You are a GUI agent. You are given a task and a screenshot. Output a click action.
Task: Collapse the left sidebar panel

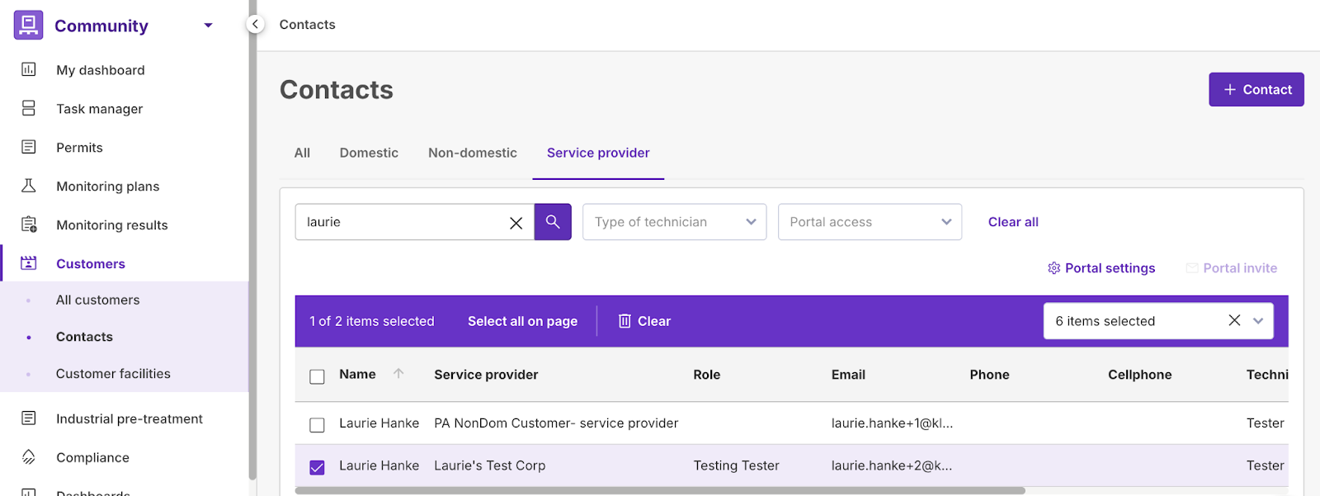pyautogui.click(x=255, y=25)
